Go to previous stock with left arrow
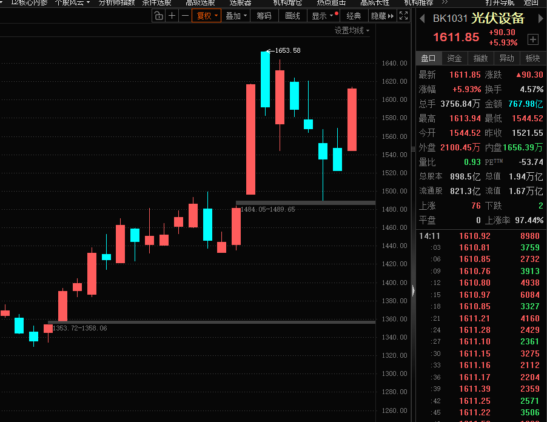547x422 pixels. point(422,19)
